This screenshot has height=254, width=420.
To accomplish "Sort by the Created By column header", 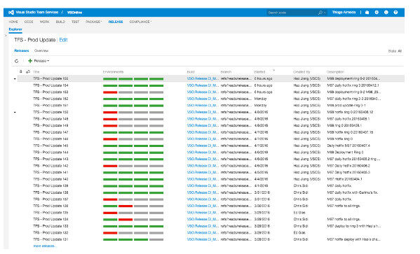I will [x=302, y=72].
